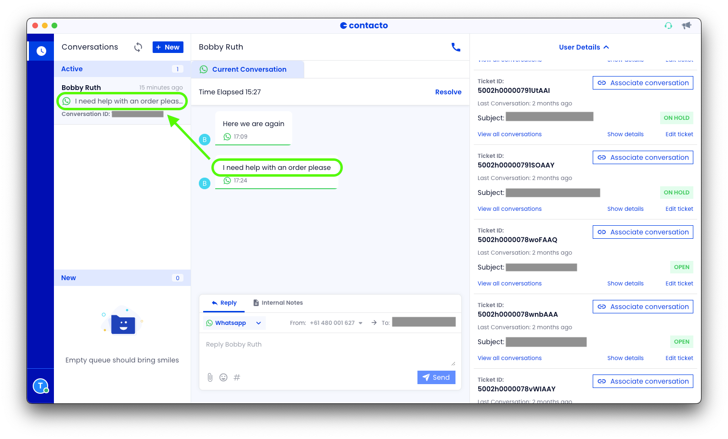Image resolution: width=728 pixels, height=439 pixels.
Task: Associate conversation with ticket 5002h00000791UtAAI
Action: [643, 83]
